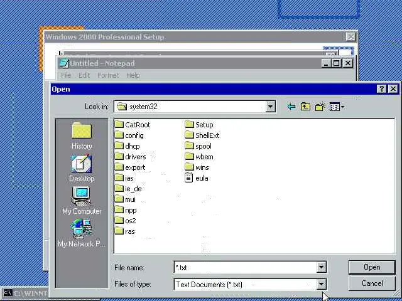Select the mui folder icon
This screenshot has height=301, width=402.
tap(119, 199)
